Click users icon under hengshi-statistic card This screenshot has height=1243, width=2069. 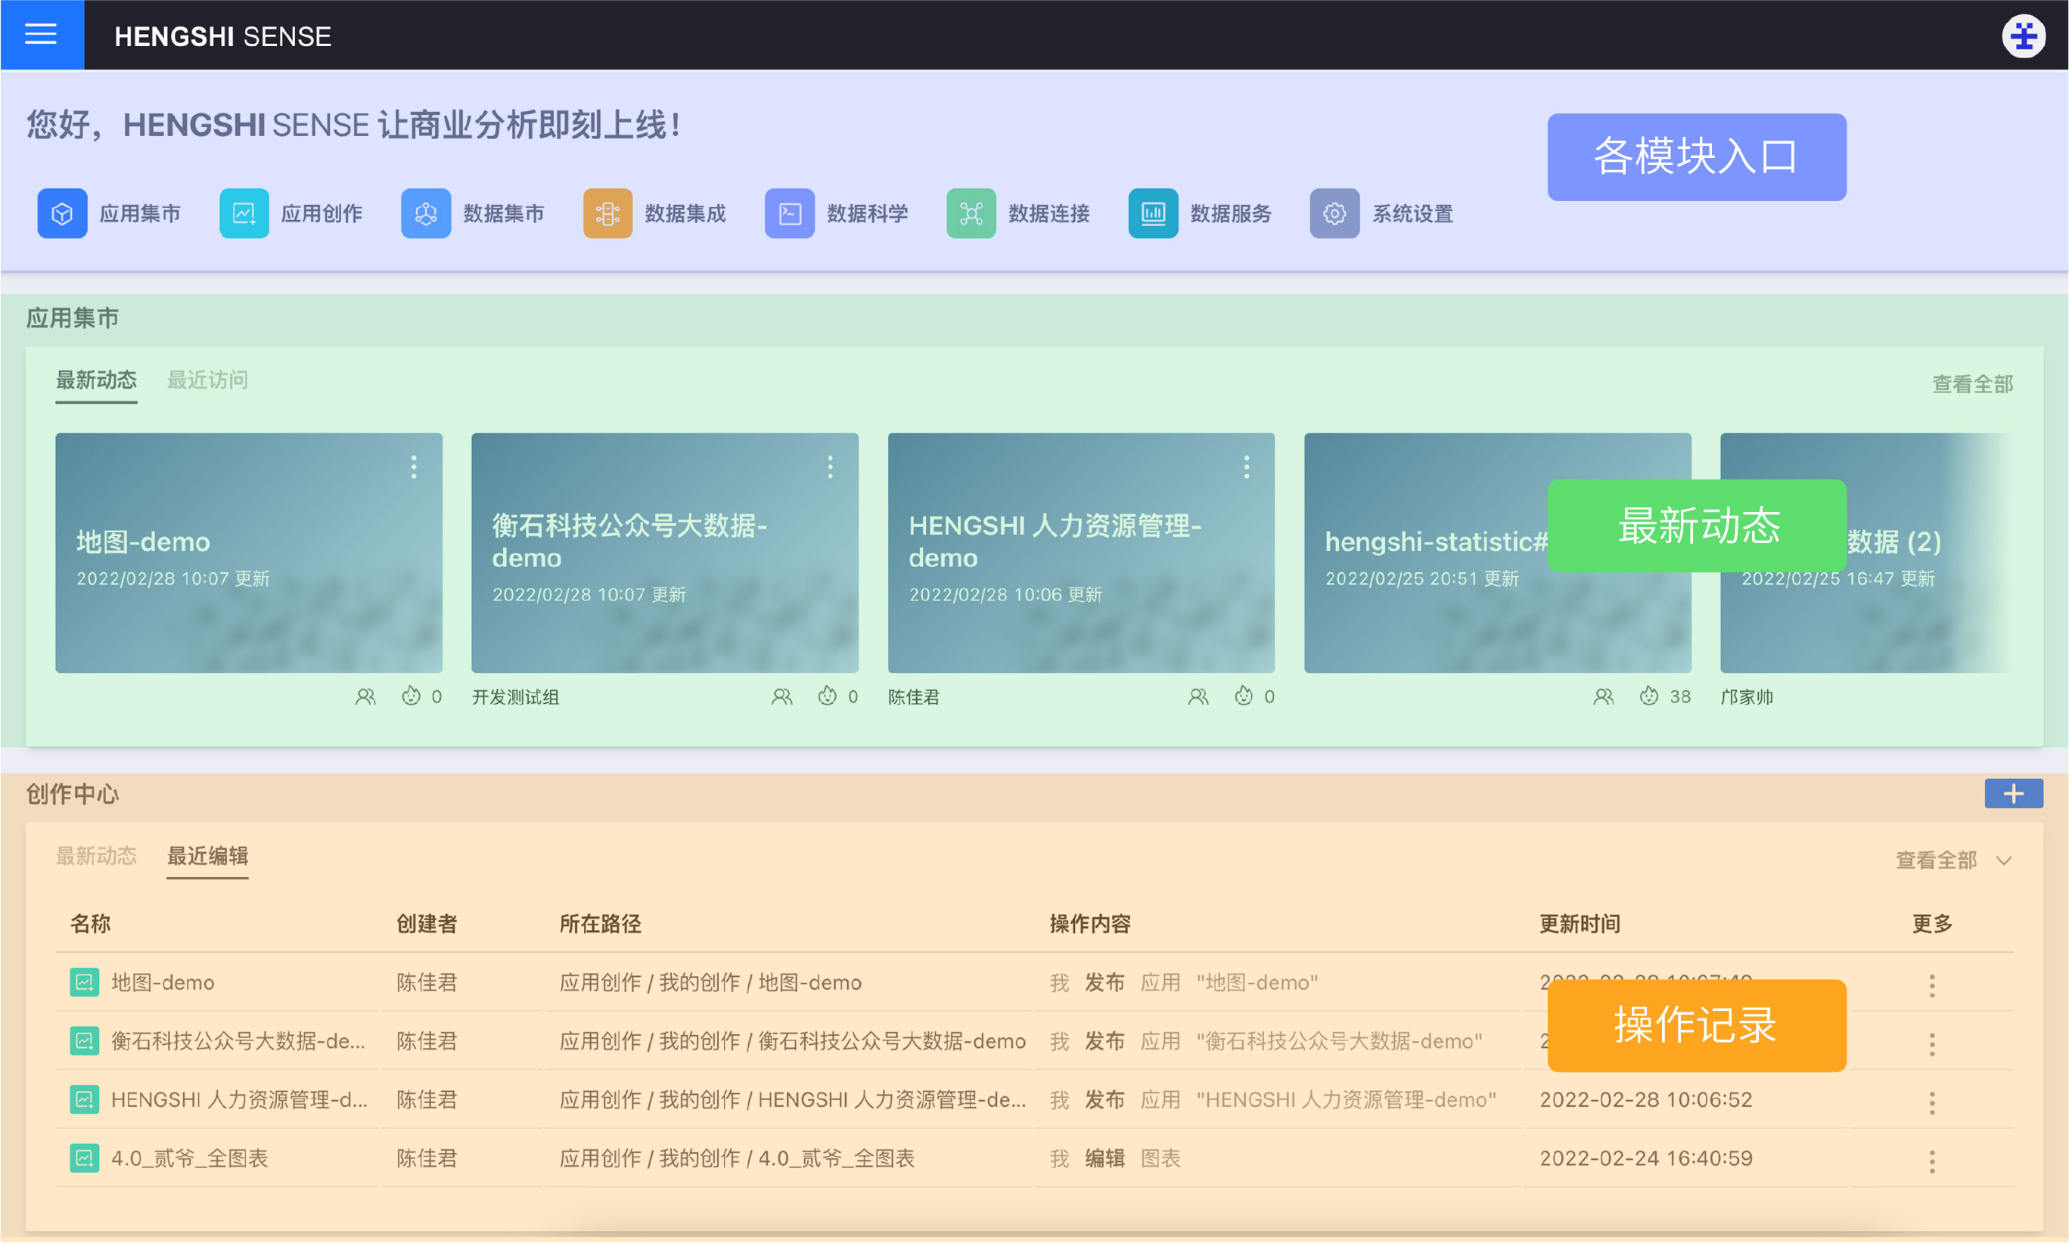[1603, 697]
